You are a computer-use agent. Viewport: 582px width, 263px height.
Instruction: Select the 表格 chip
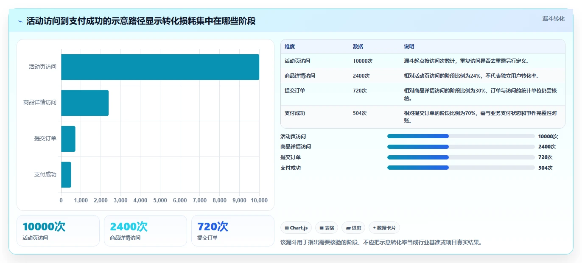click(327, 228)
